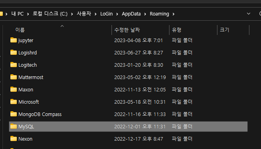
Task: Click date 2022-12-17 오후 8:47
Action: click(x=139, y=139)
